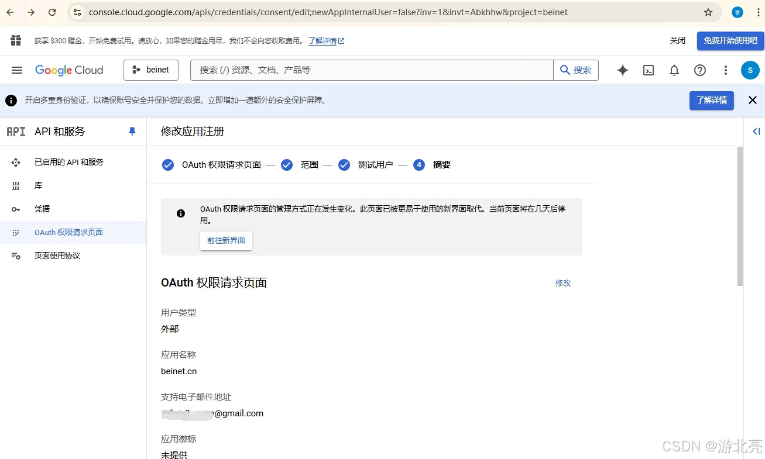This screenshot has height=459, width=765.
Task: Go to the 摘要 step label
Action: (442, 165)
